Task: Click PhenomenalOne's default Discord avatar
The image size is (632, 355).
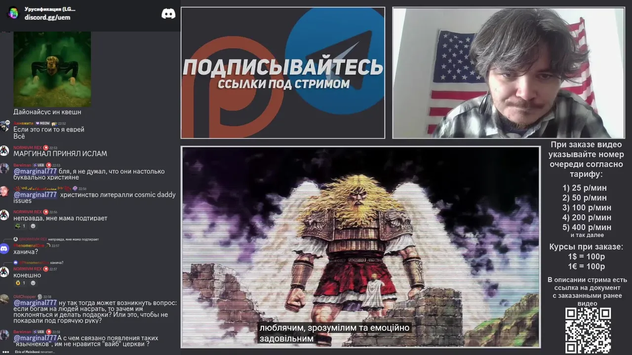Action: [x=4, y=248]
